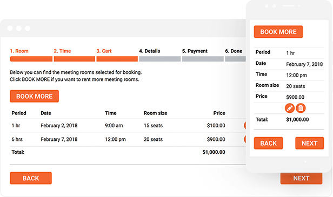The image size is (333, 197).
Task: Select the 2. Time step label
Action: pos(62,51)
